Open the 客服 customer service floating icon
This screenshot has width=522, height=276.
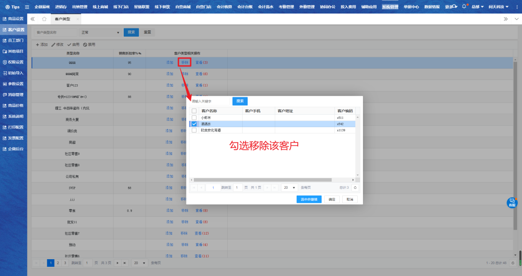pos(512,203)
